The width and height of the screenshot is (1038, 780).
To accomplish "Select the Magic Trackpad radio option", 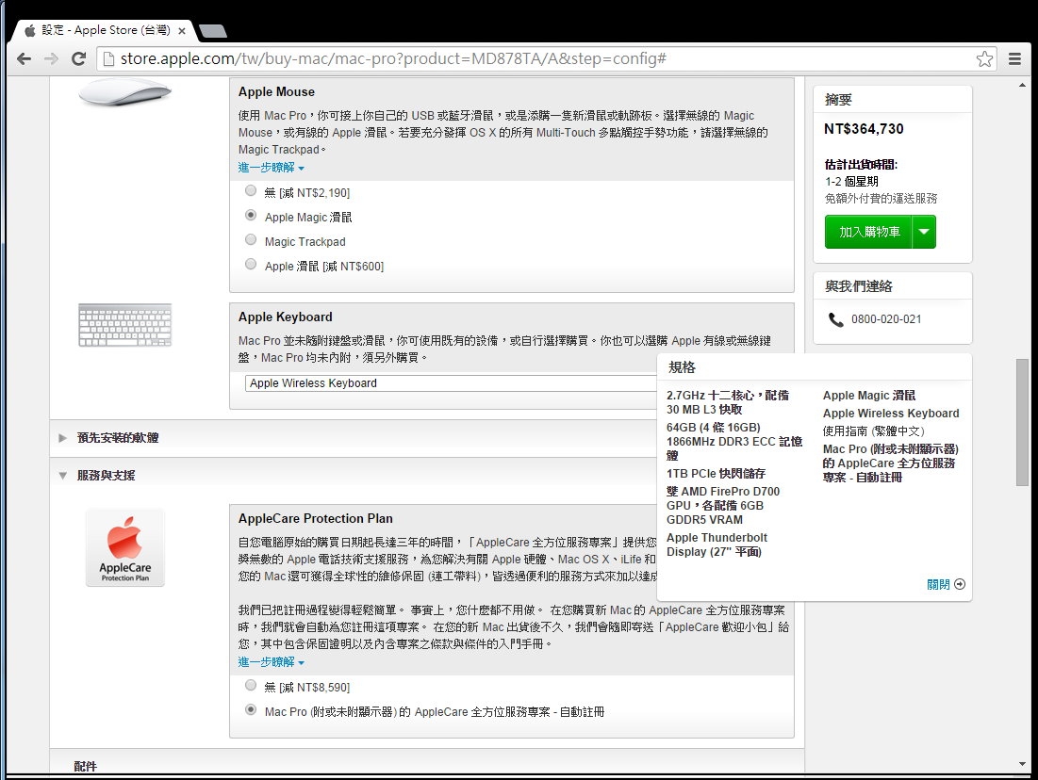I will tap(251, 240).
